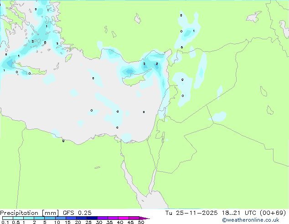The width and height of the screenshot is (289, 224).
Task: Click the '10' legend scale value
Action: [57, 222]
